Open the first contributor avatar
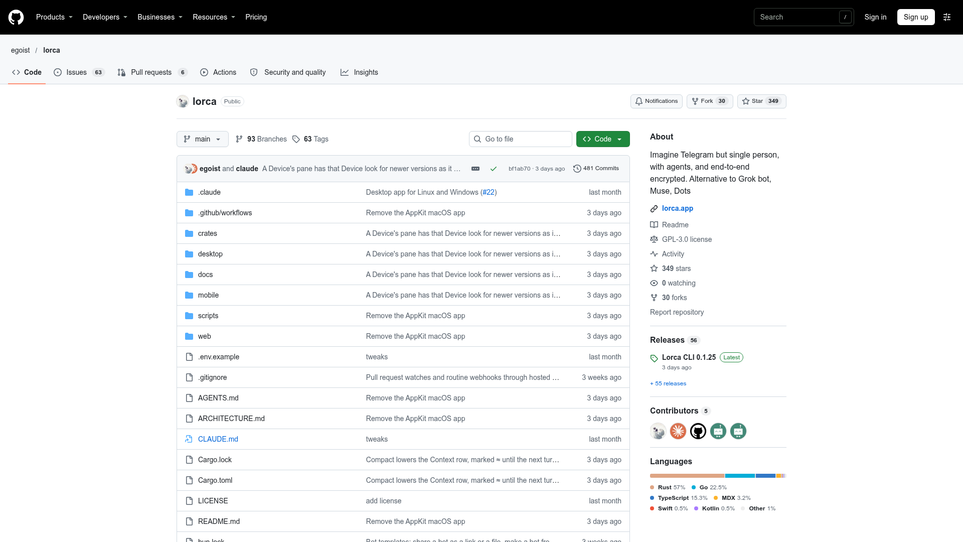The height and width of the screenshot is (542, 963). click(658, 431)
